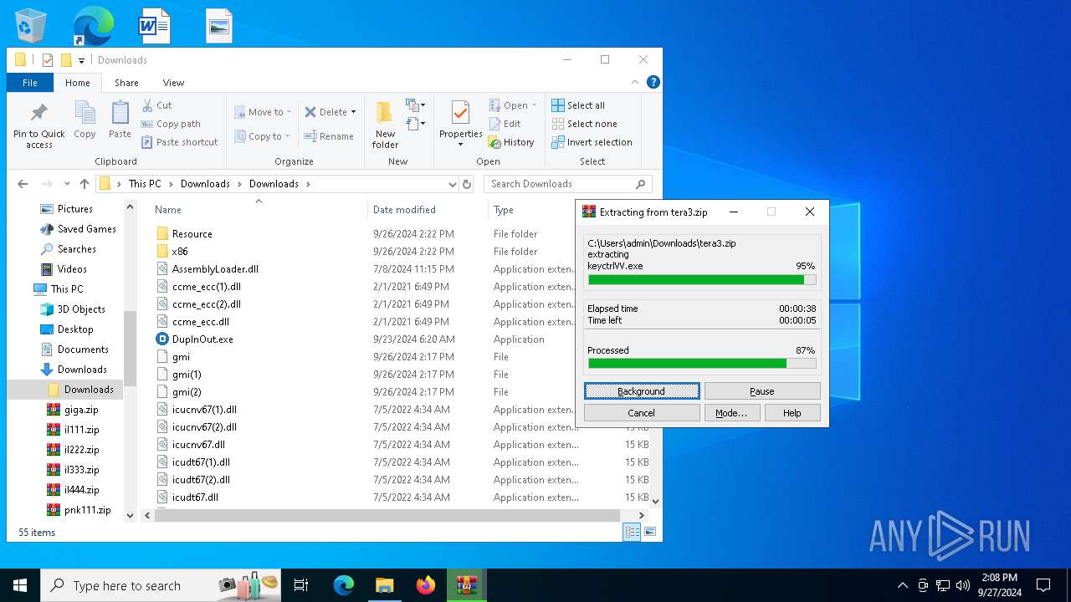This screenshot has width=1071, height=602.
Task: Create a New folder
Action: pos(385,125)
